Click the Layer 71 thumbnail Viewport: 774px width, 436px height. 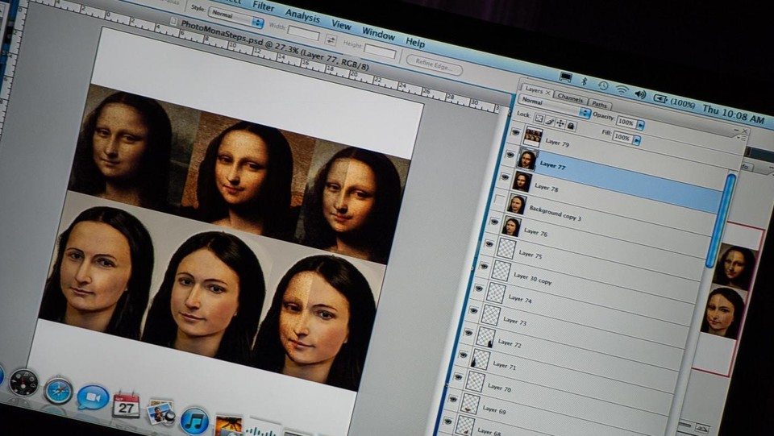pyautogui.click(x=481, y=359)
